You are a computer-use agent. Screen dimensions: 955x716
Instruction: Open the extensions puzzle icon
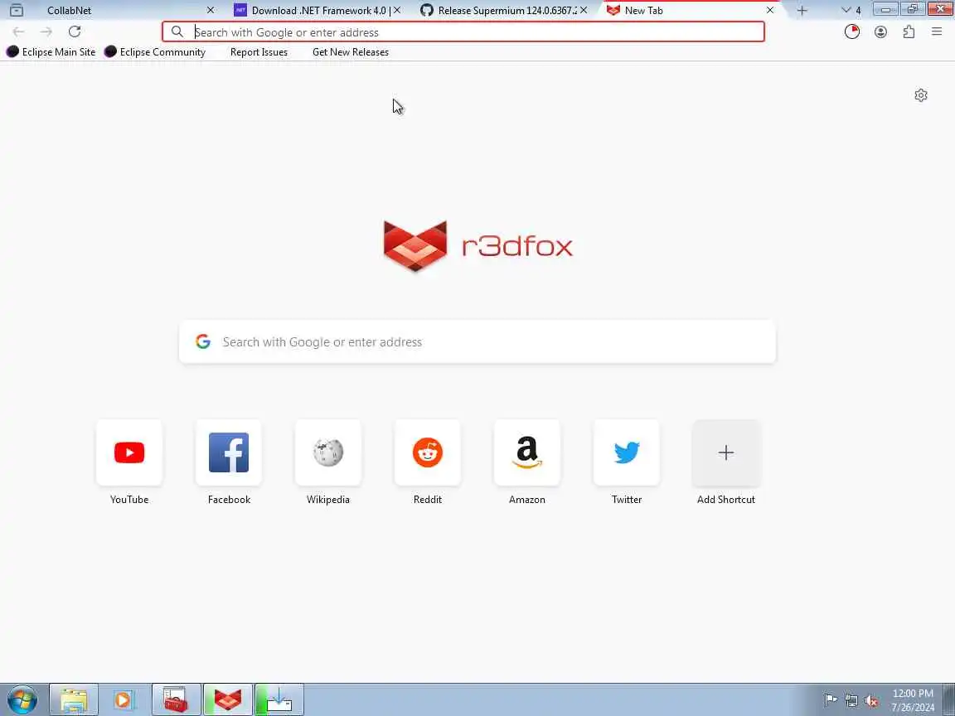click(909, 31)
